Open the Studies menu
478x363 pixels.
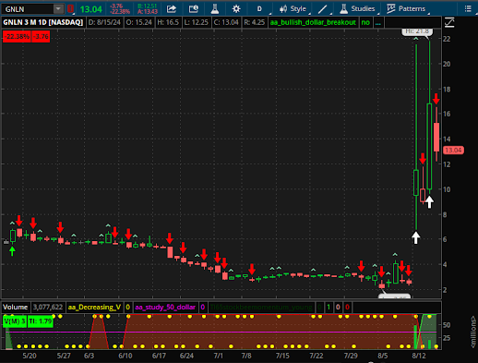click(357, 9)
